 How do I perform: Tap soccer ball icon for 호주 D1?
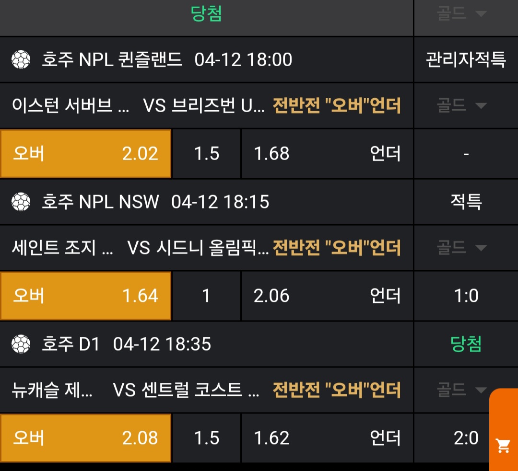point(21,344)
